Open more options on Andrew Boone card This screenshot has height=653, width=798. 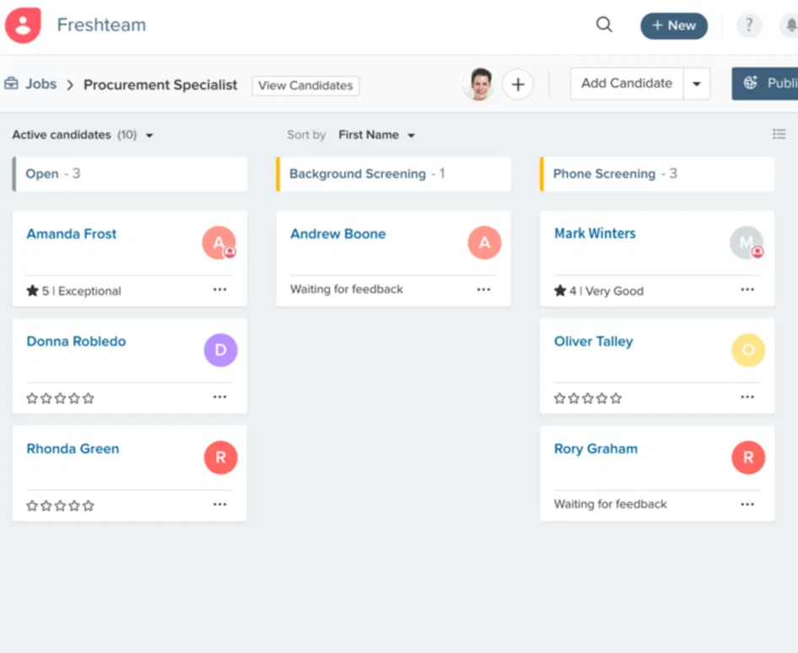[483, 289]
